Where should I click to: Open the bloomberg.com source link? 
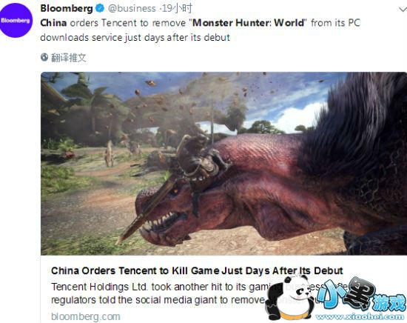point(86,316)
